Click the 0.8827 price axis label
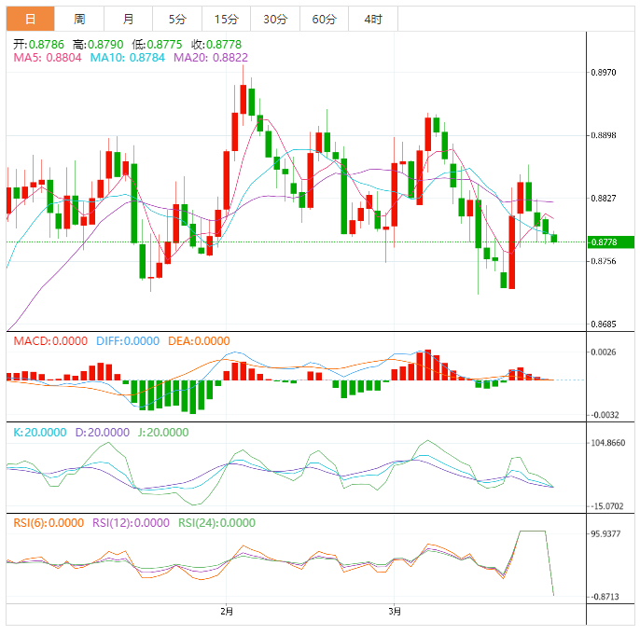This screenshot has width=640, height=635. click(604, 199)
